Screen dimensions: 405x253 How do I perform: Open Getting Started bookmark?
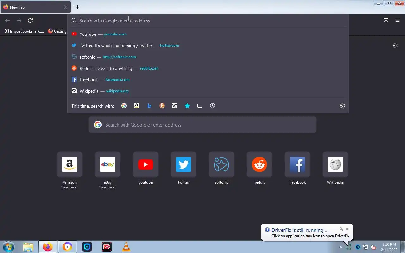[x=57, y=31]
